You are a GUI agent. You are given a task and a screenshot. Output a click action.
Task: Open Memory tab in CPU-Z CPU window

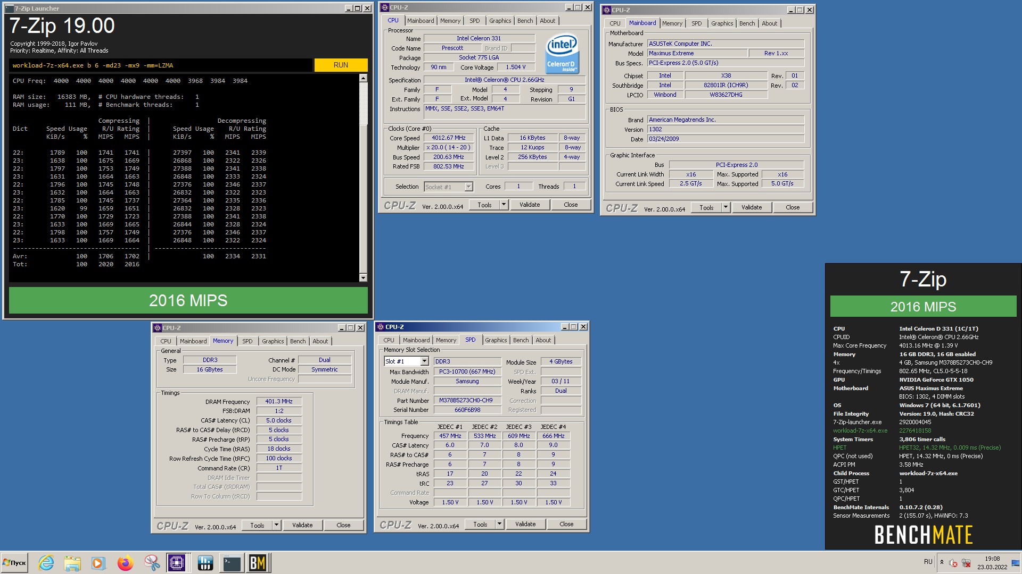450,21
